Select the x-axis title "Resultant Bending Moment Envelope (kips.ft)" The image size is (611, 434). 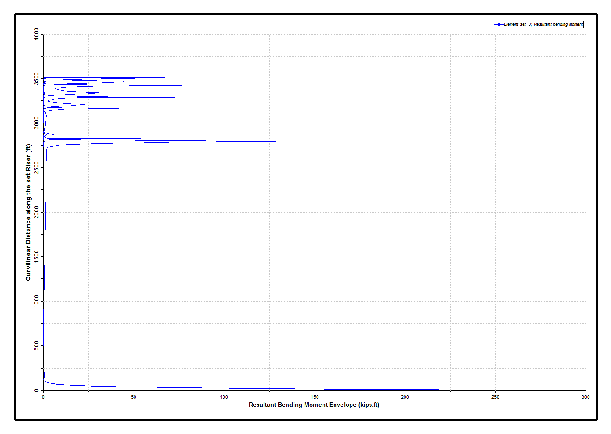pyautogui.click(x=314, y=405)
